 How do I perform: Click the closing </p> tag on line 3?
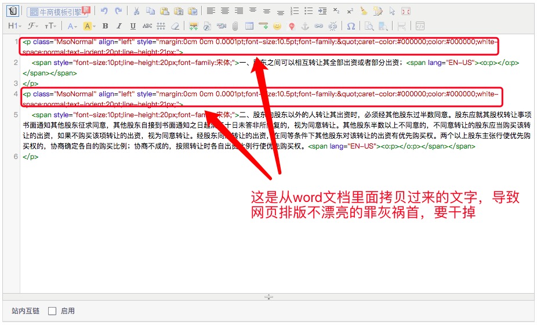[x=31, y=84]
